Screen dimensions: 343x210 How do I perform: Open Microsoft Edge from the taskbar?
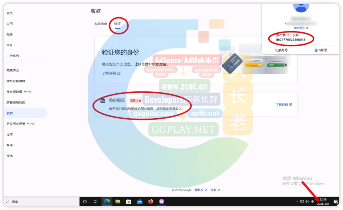point(107,202)
